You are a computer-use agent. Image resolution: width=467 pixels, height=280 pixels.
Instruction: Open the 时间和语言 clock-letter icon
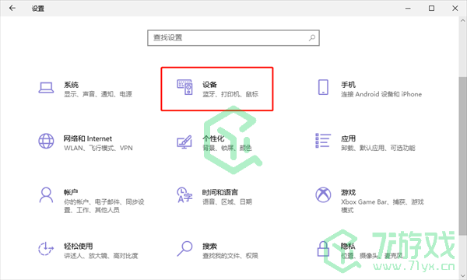point(184,195)
